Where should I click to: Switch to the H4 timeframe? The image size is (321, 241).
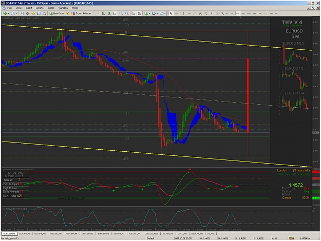[260, 13]
